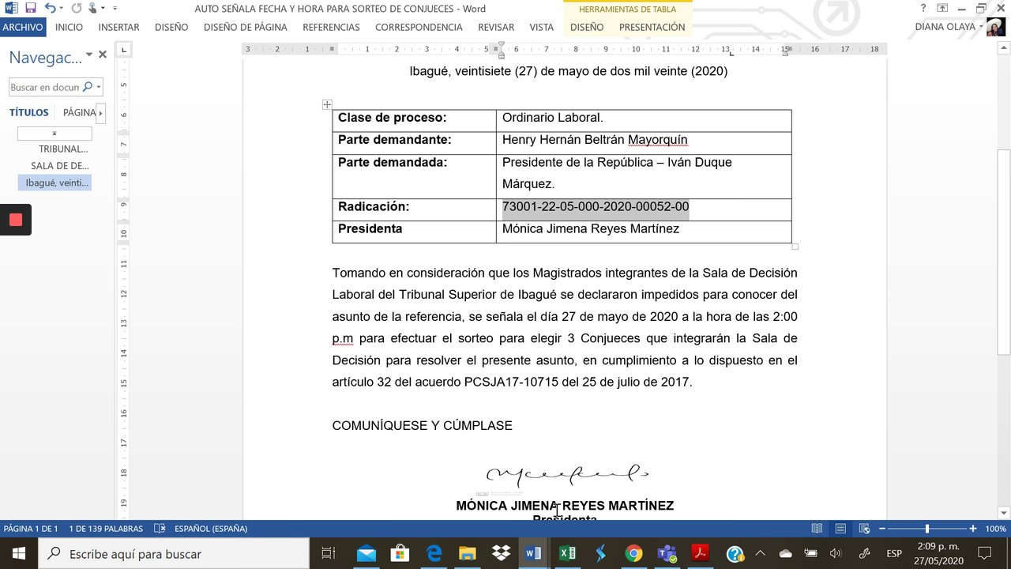This screenshot has height=569, width=1011.
Task: Click the Save icon in quick access toolbar
Action: tap(31, 8)
